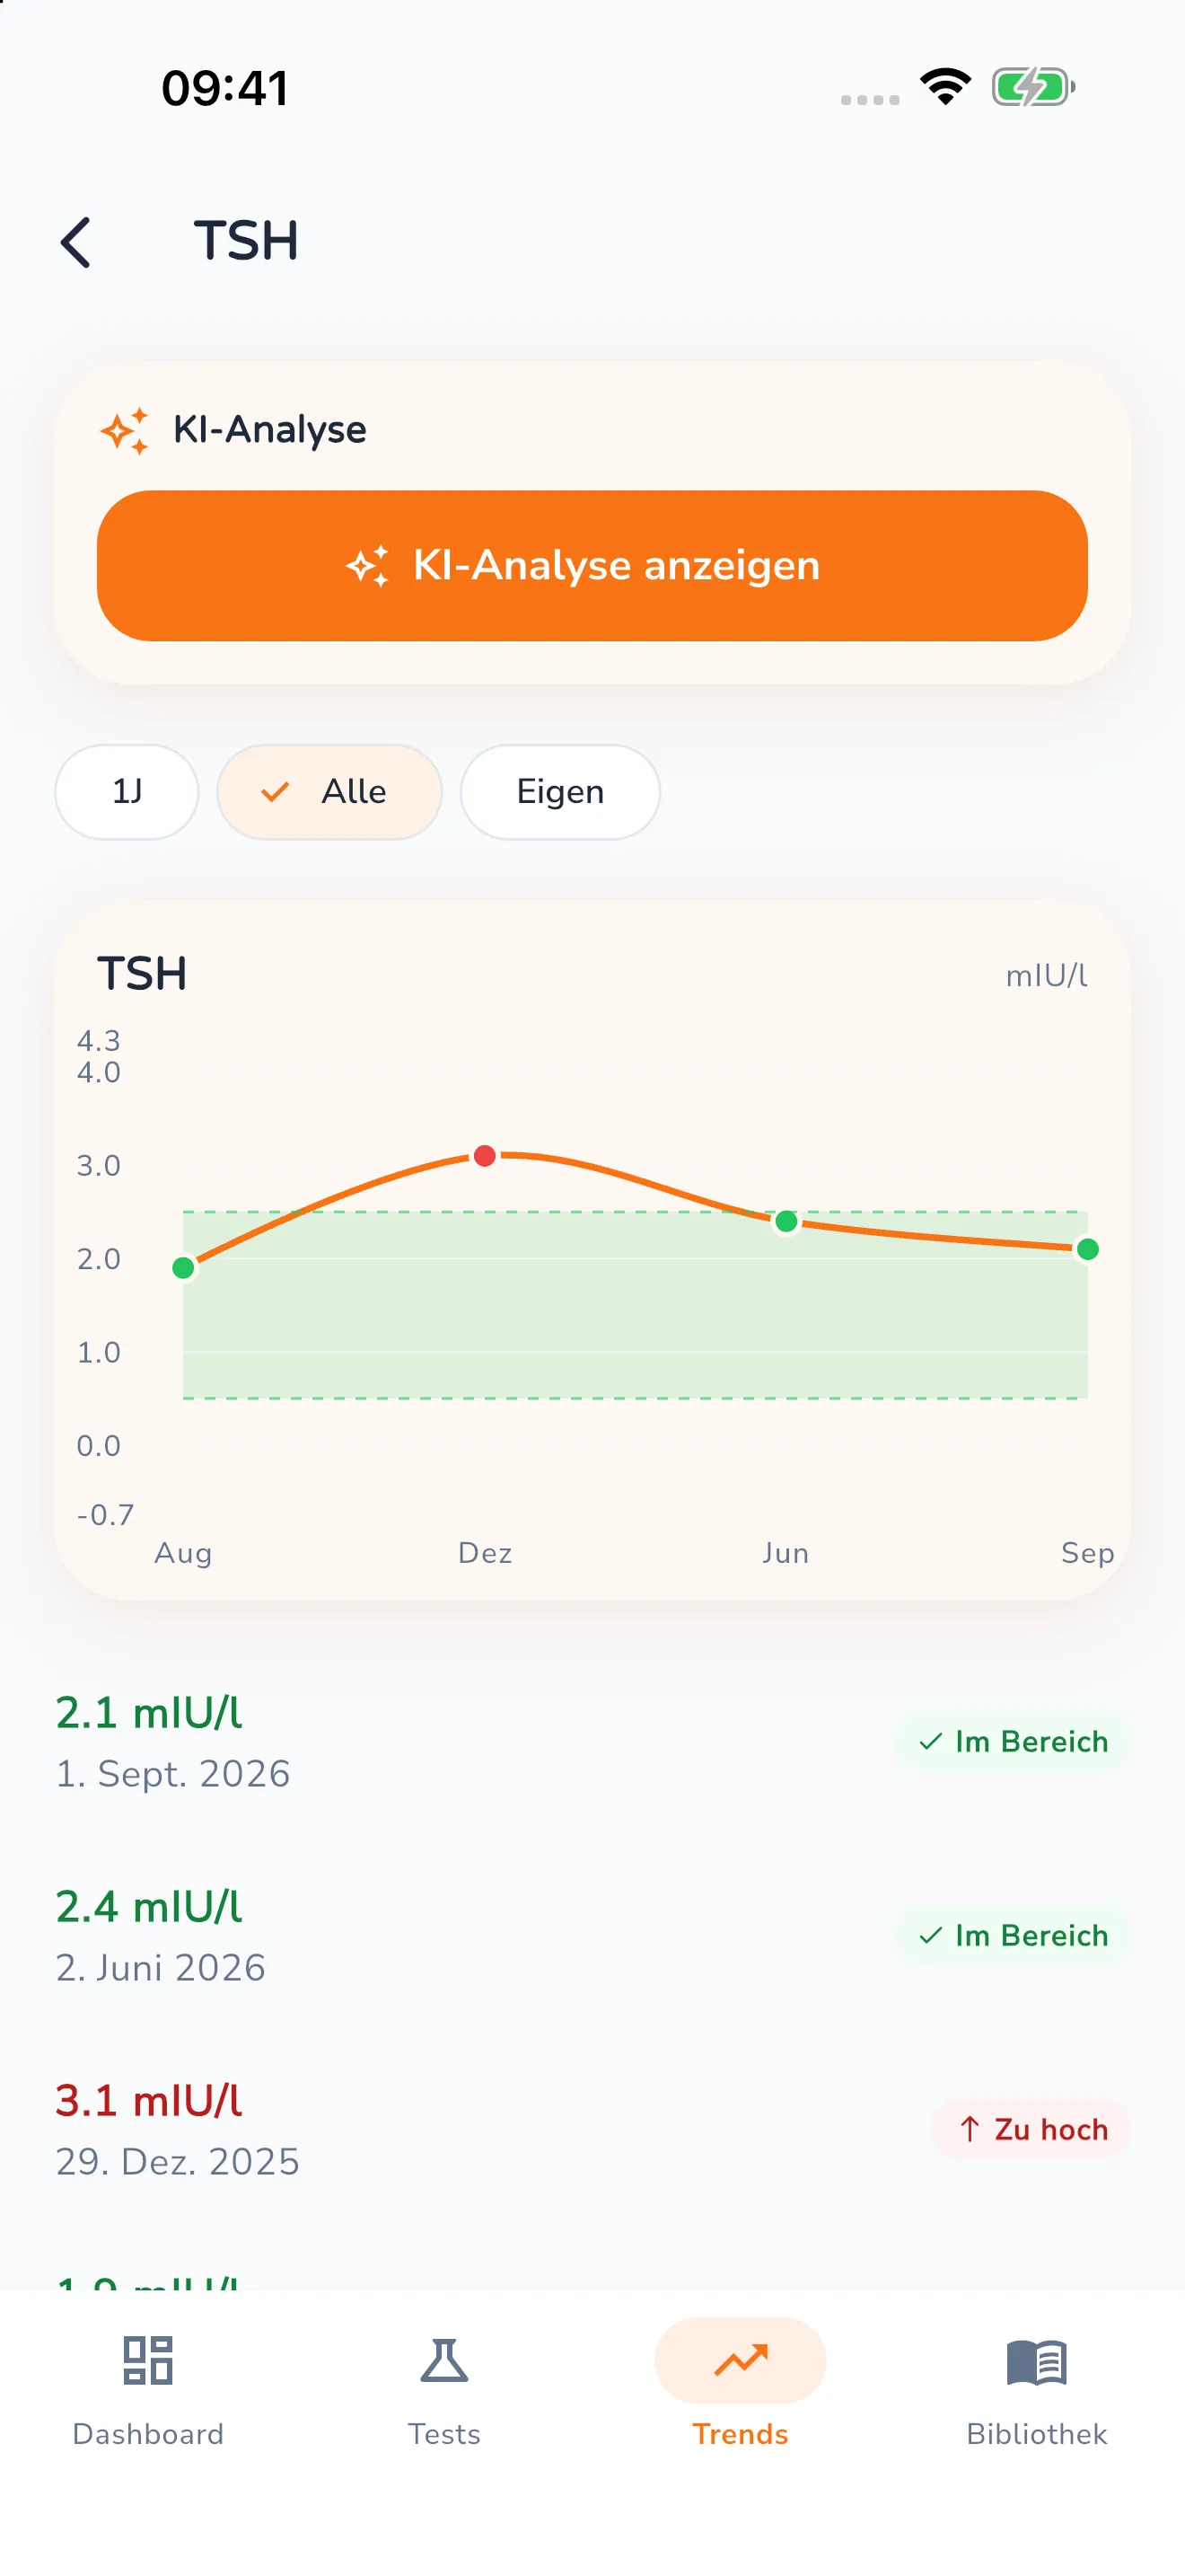Open the 2.4 mIU/l June entry

coord(592,1936)
